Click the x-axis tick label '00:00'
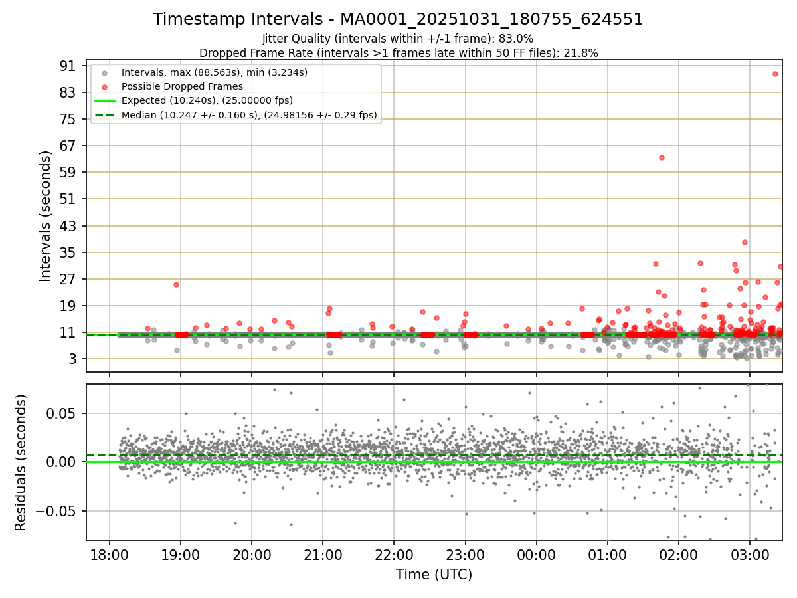The height and width of the screenshot is (598, 797). coord(536,556)
